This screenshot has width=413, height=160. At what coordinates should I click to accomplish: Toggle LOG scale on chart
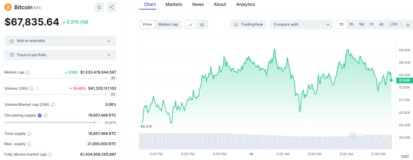(394, 24)
